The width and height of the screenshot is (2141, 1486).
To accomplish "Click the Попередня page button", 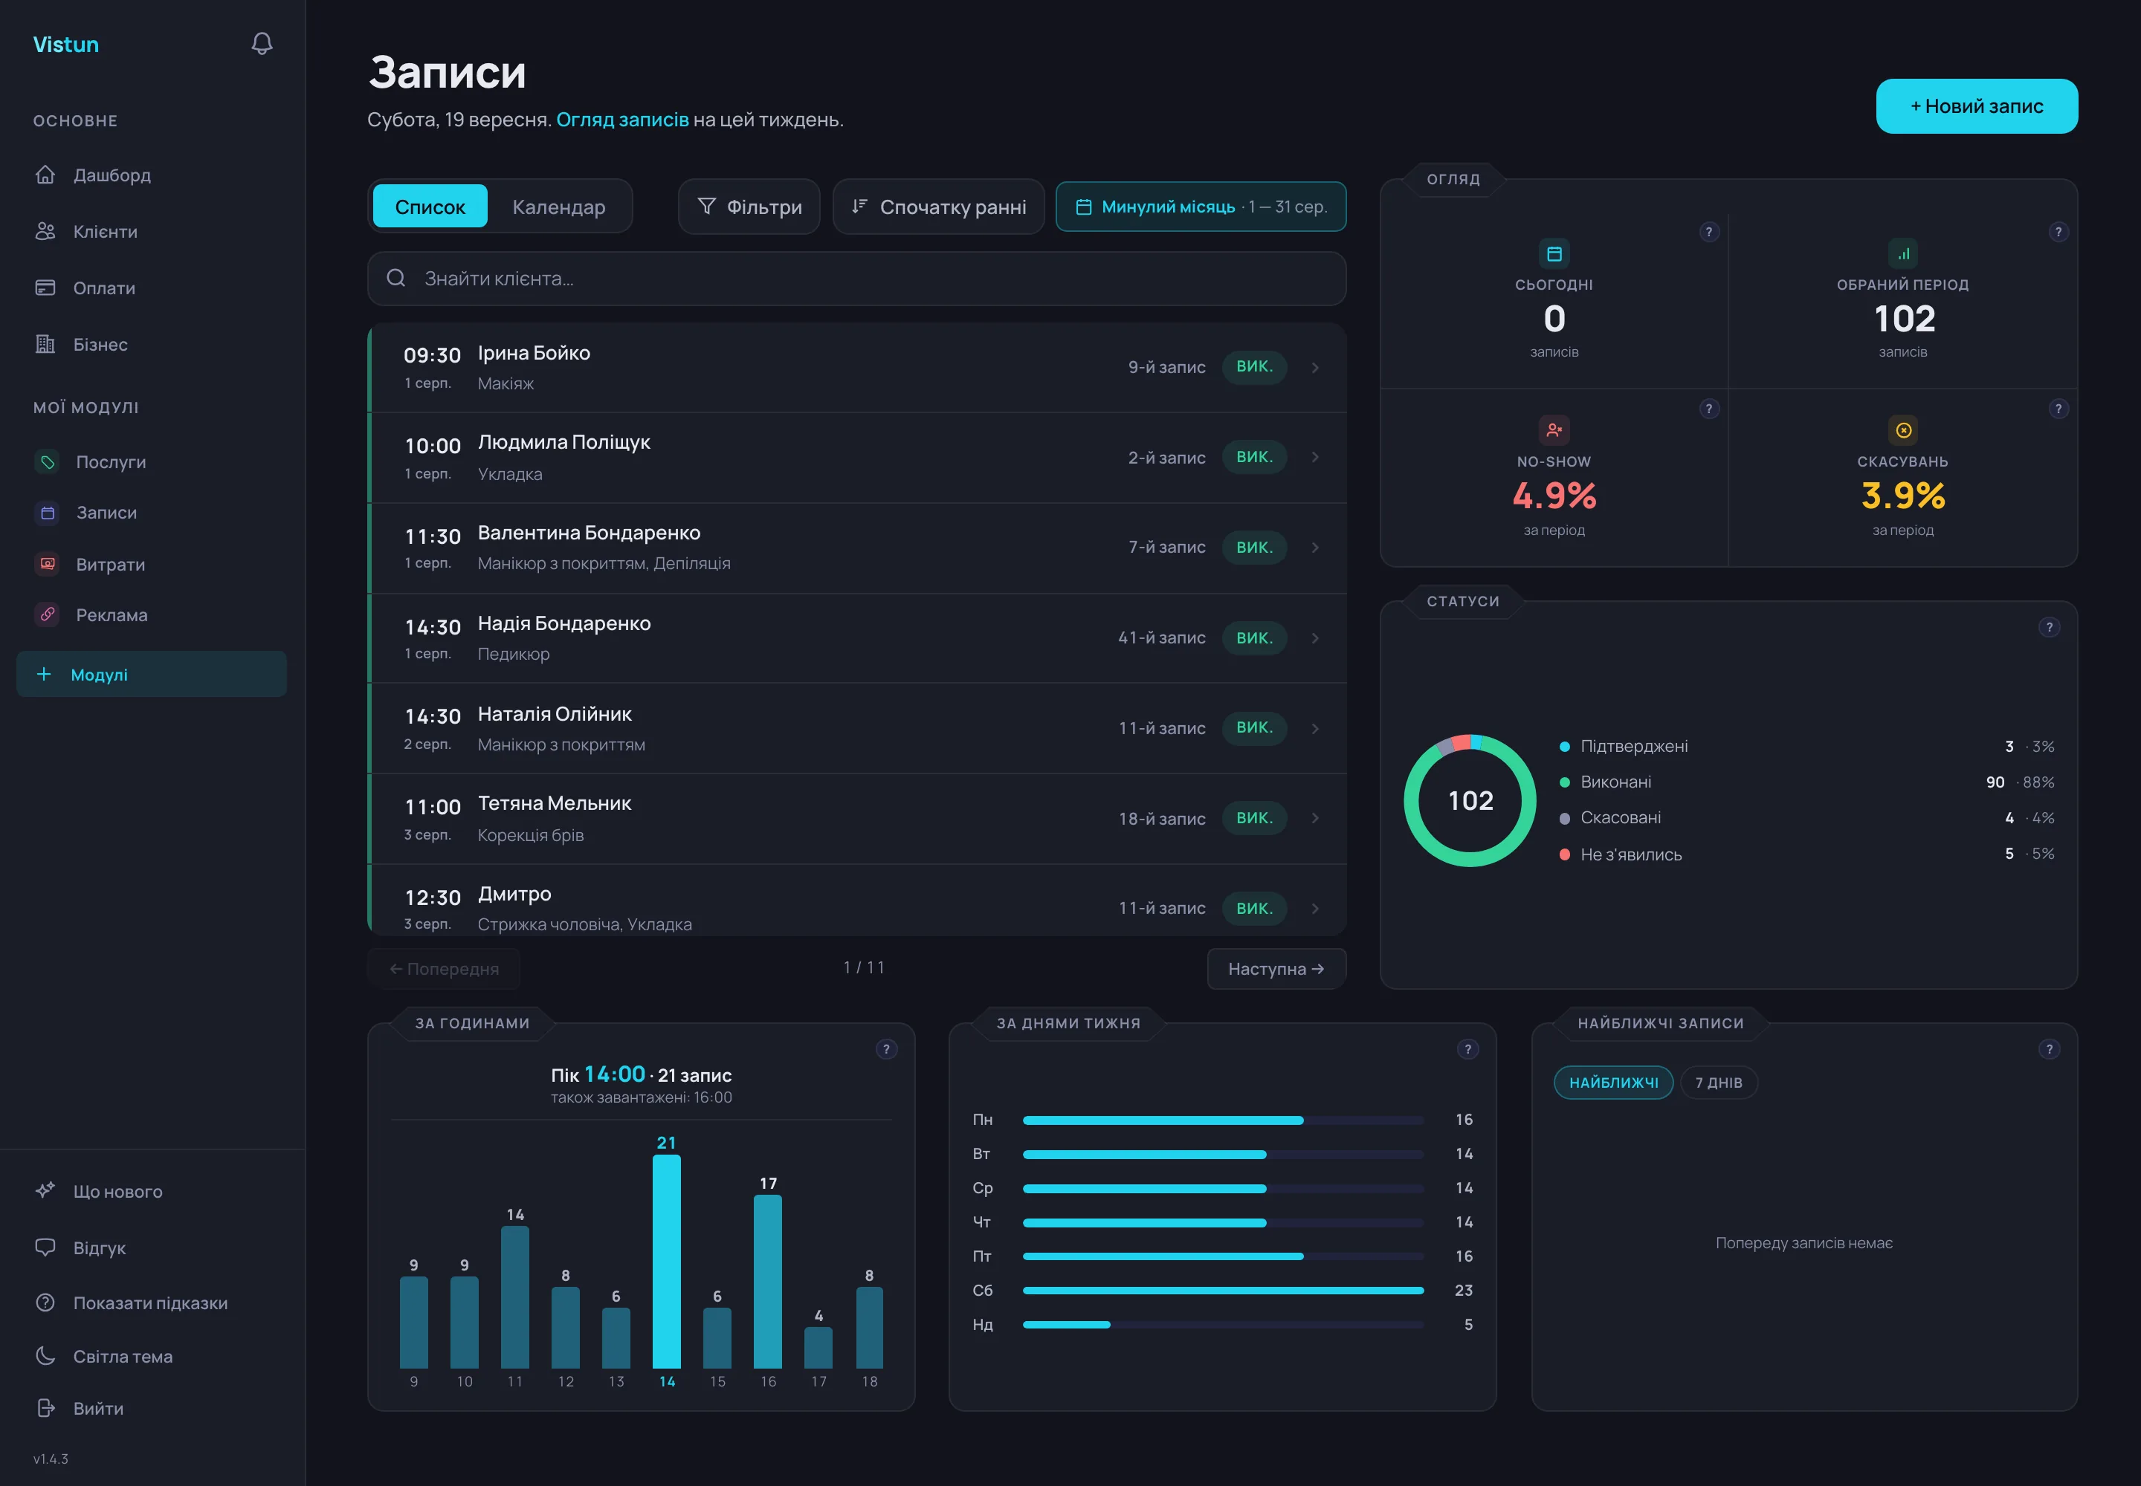I will pyautogui.click(x=444, y=968).
